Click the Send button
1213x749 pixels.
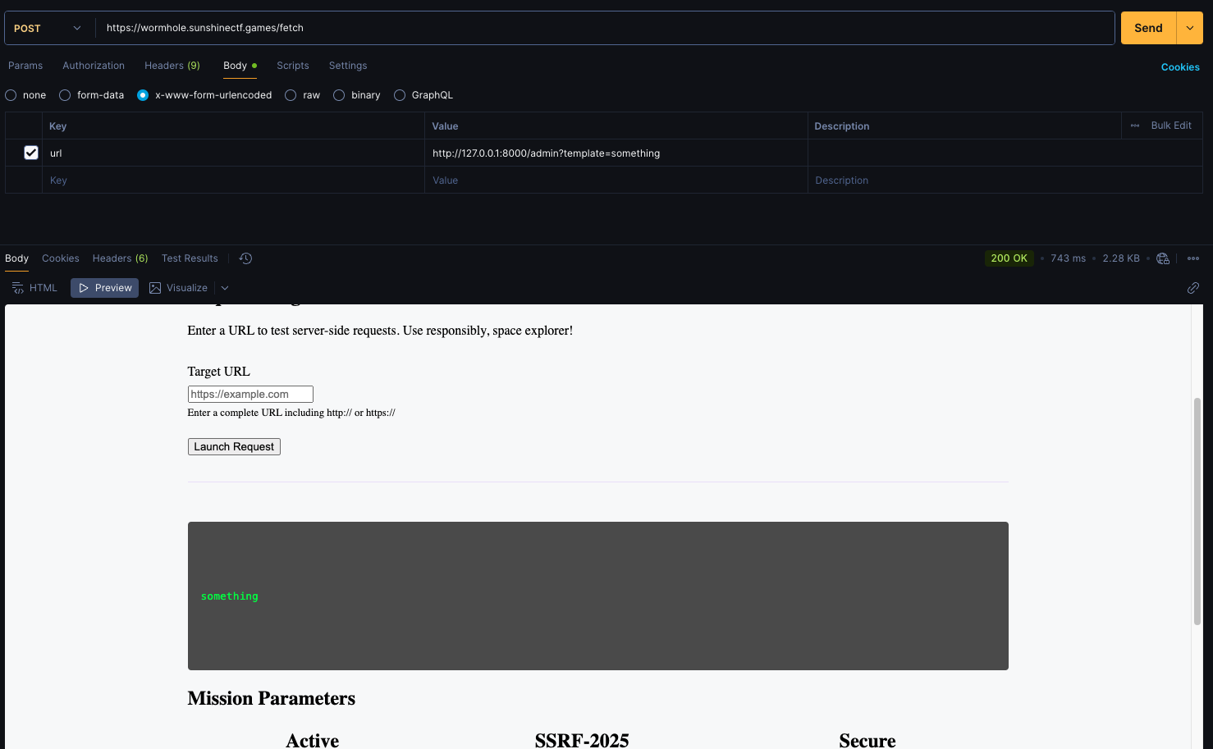(1147, 28)
